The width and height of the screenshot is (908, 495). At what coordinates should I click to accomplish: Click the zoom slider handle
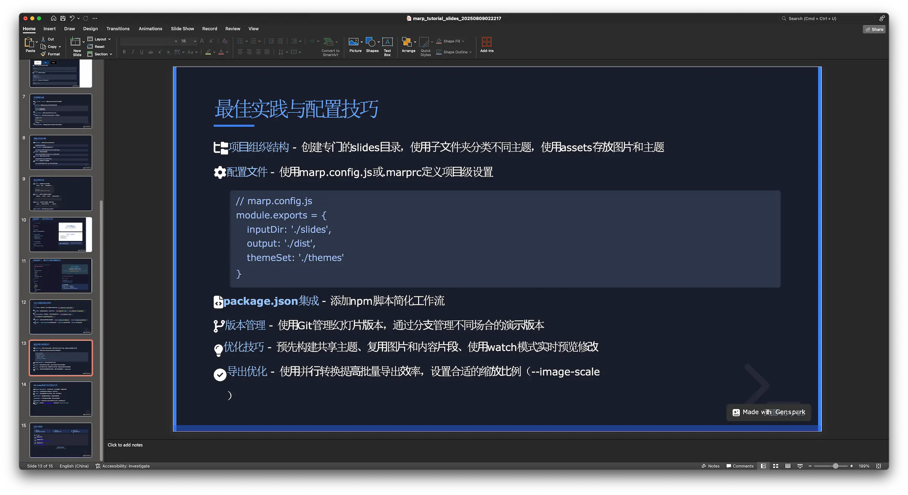pos(835,466)
